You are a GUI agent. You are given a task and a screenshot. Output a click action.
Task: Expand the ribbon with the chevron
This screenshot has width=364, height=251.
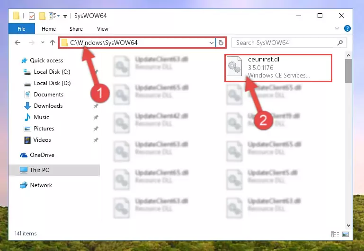337,28
